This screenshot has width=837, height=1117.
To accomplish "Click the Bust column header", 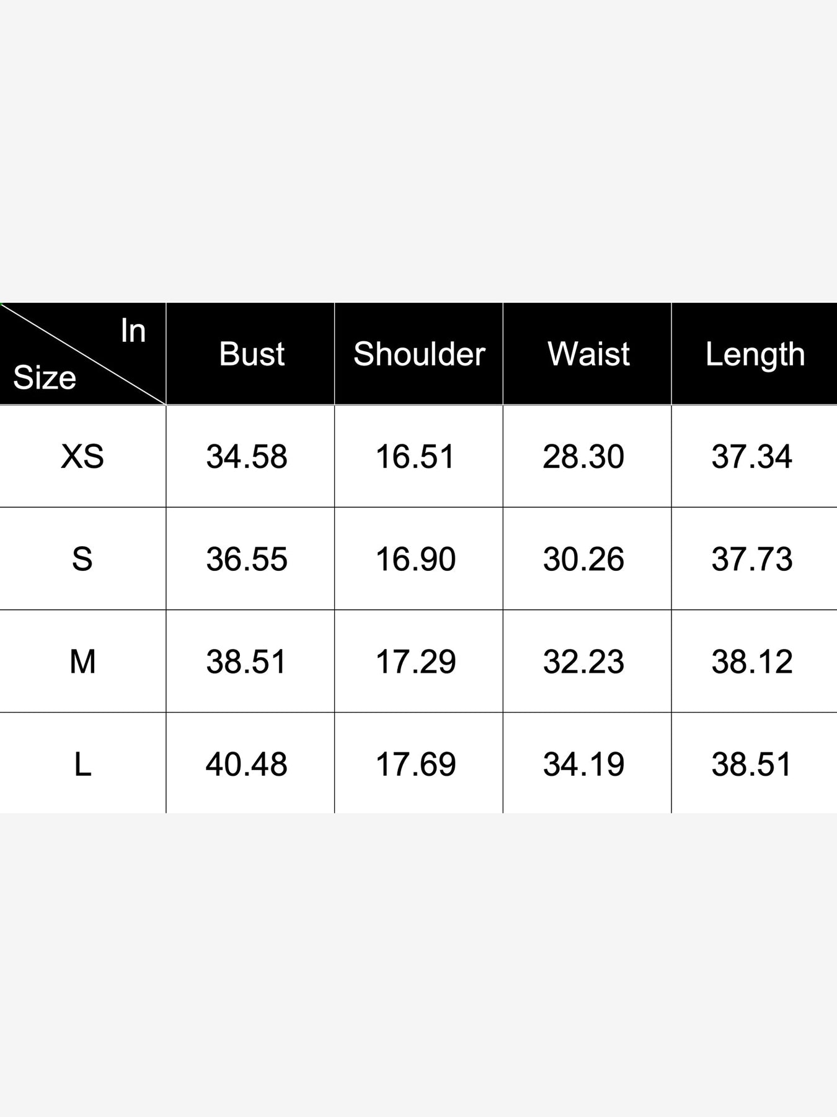I will (251, 354).
